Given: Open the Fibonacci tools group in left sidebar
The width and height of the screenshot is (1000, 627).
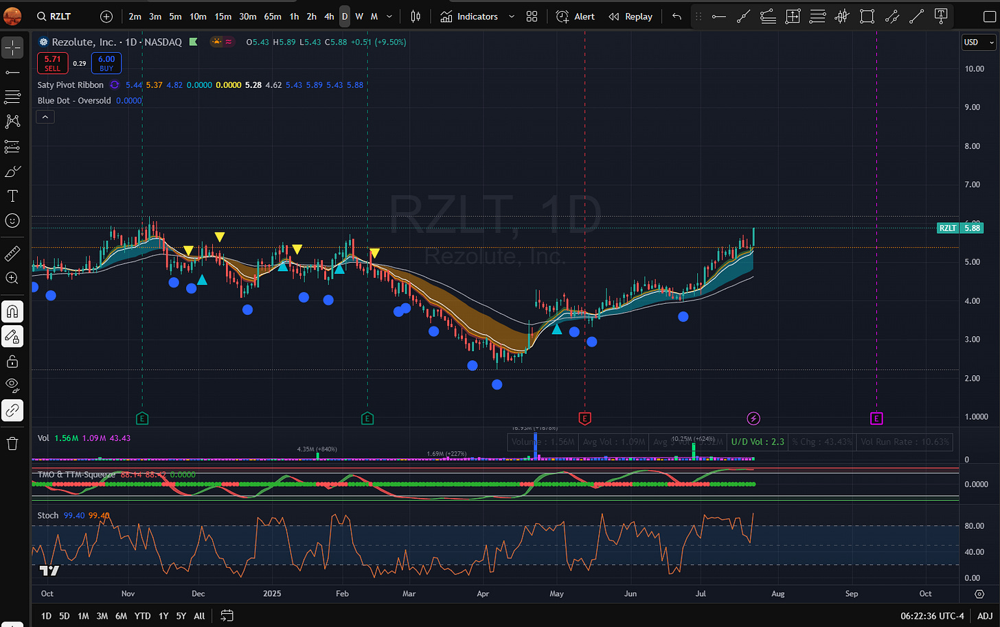Looking at the screenshot, I should [12, 97].
